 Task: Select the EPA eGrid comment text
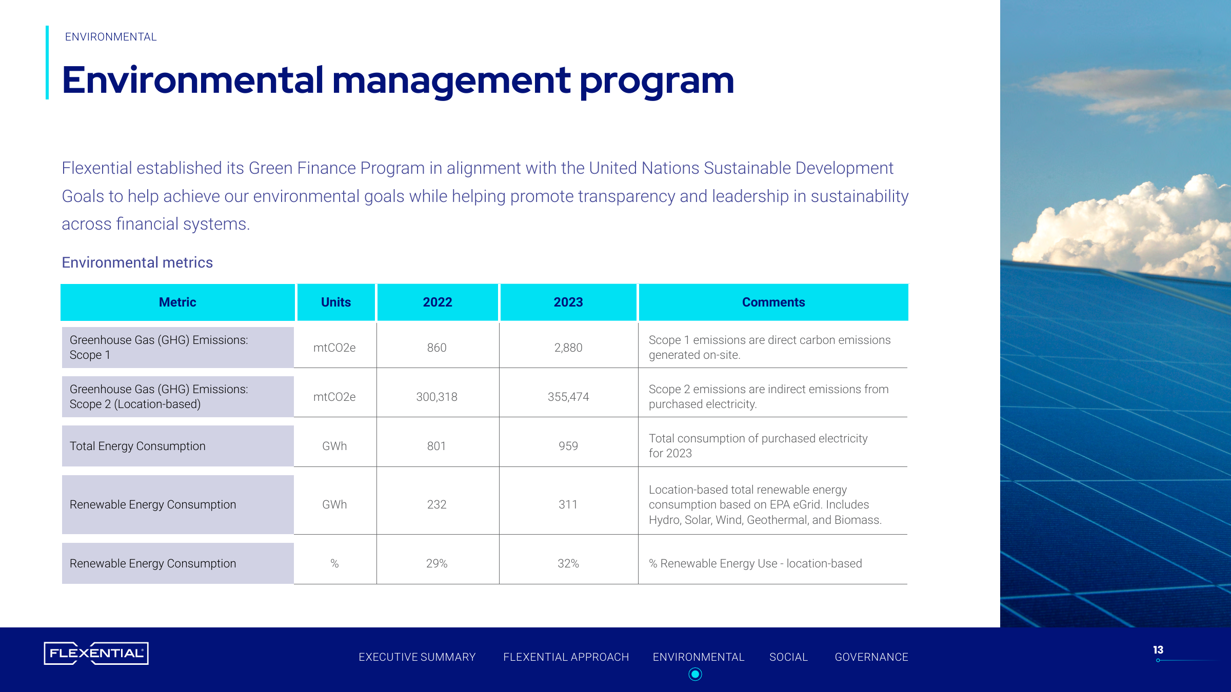point(765,504)
